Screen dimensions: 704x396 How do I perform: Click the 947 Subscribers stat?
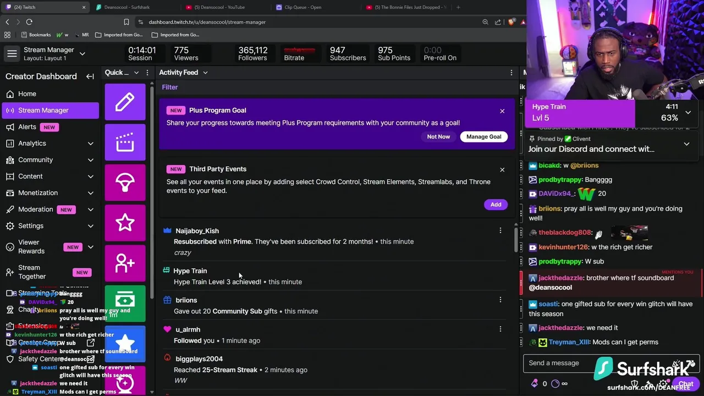(x=348, y=54)
